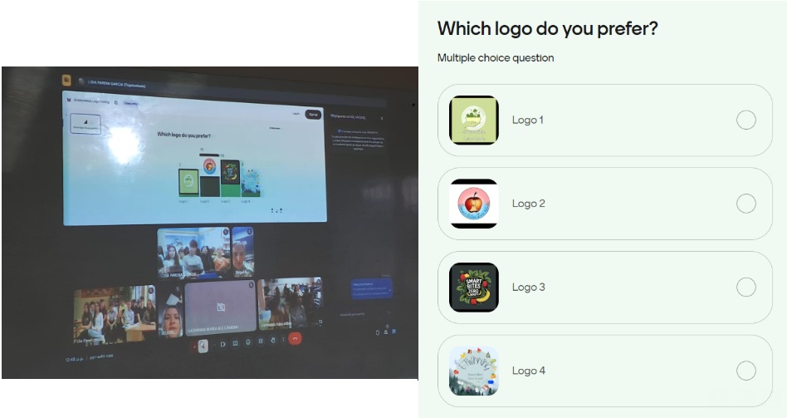Viewport: 787px width, 418px height.
Task: Toggle the muted microphone button in the call
Action: pyautogui.click(x=203, y=347)
